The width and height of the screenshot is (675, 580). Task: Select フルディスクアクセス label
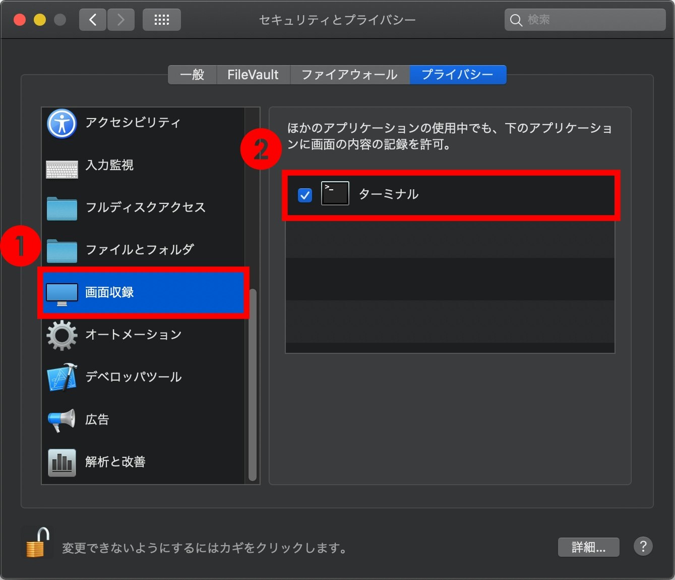pyautogui.click(x=146, y=207)
